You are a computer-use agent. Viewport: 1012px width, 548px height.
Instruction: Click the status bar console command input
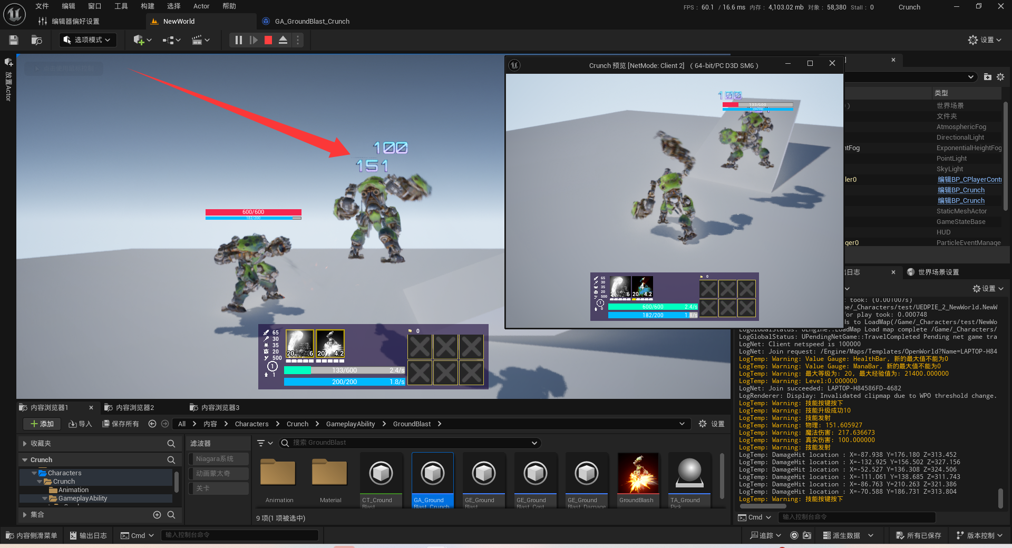click(x=240, y=535)
